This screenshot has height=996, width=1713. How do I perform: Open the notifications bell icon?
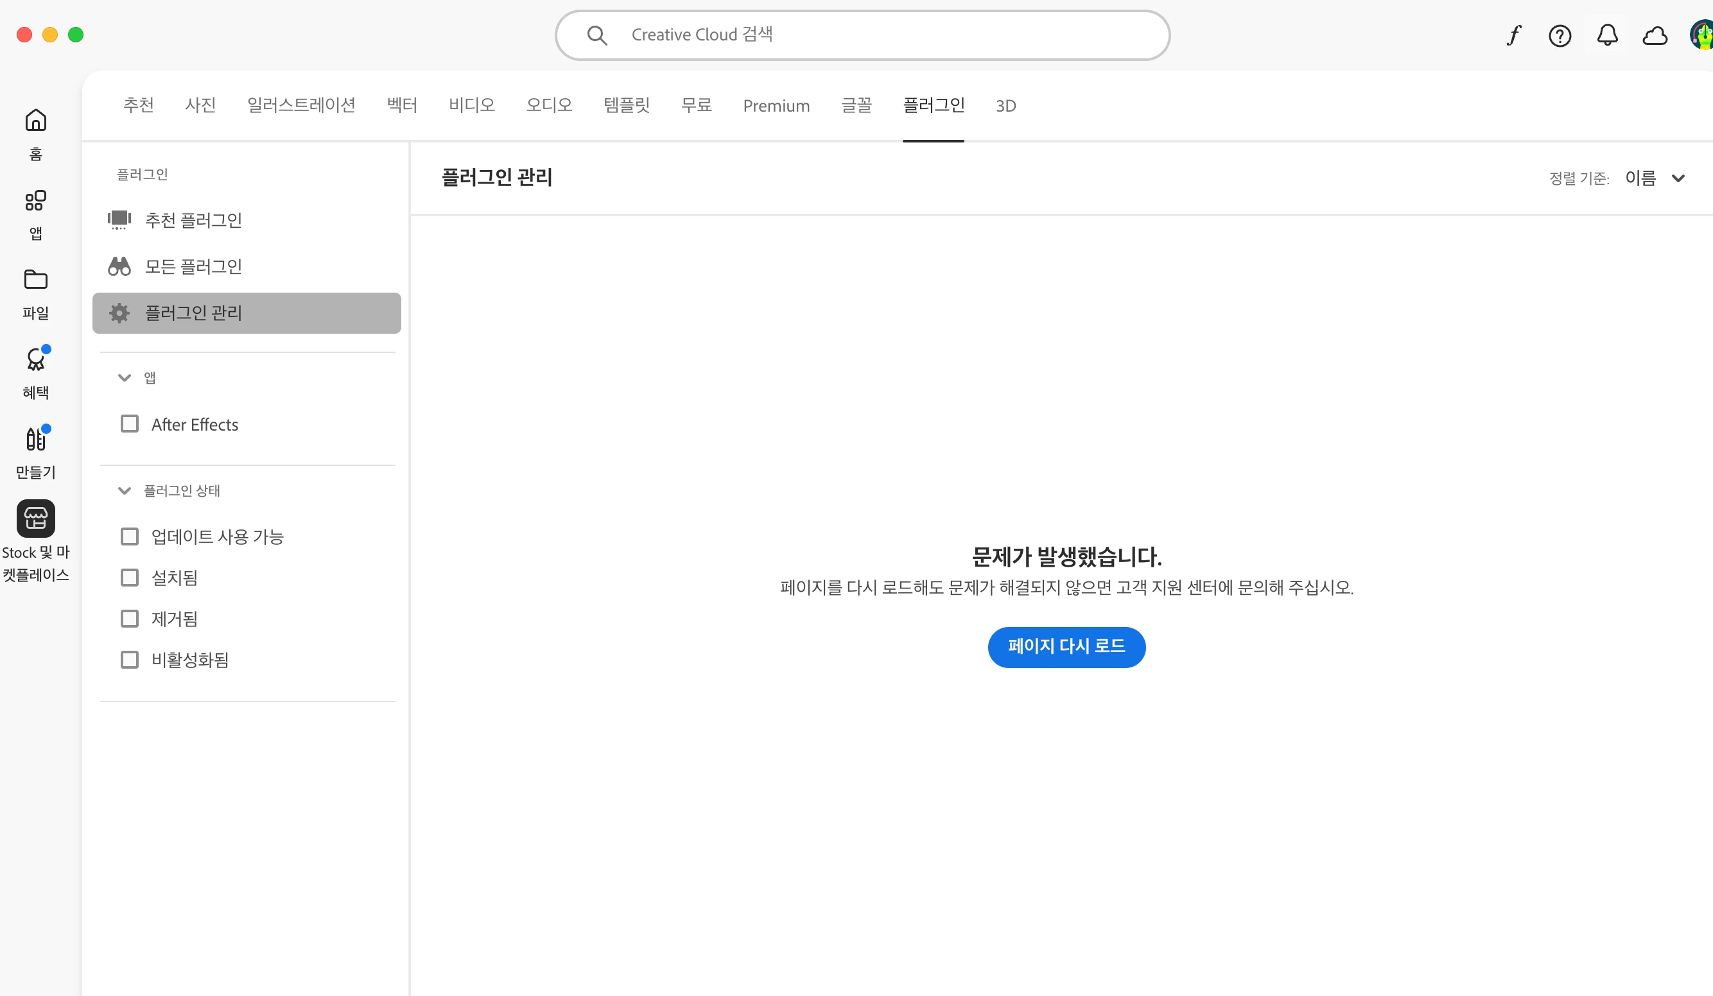click(1608, 35)
